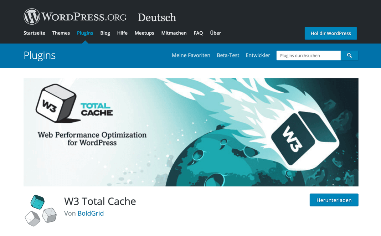Click the Über menu item
The height and width of the screenshot is (236, 381).
(x=216, y=33)
